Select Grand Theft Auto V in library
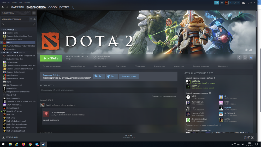 (14, 111)
